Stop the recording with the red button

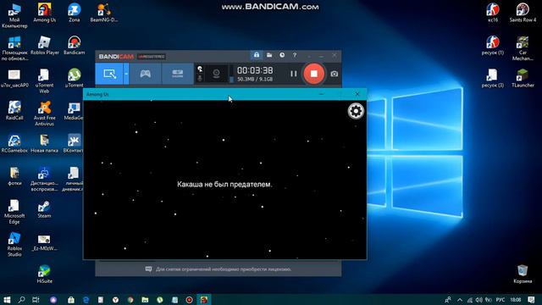[x=314, y=74]
